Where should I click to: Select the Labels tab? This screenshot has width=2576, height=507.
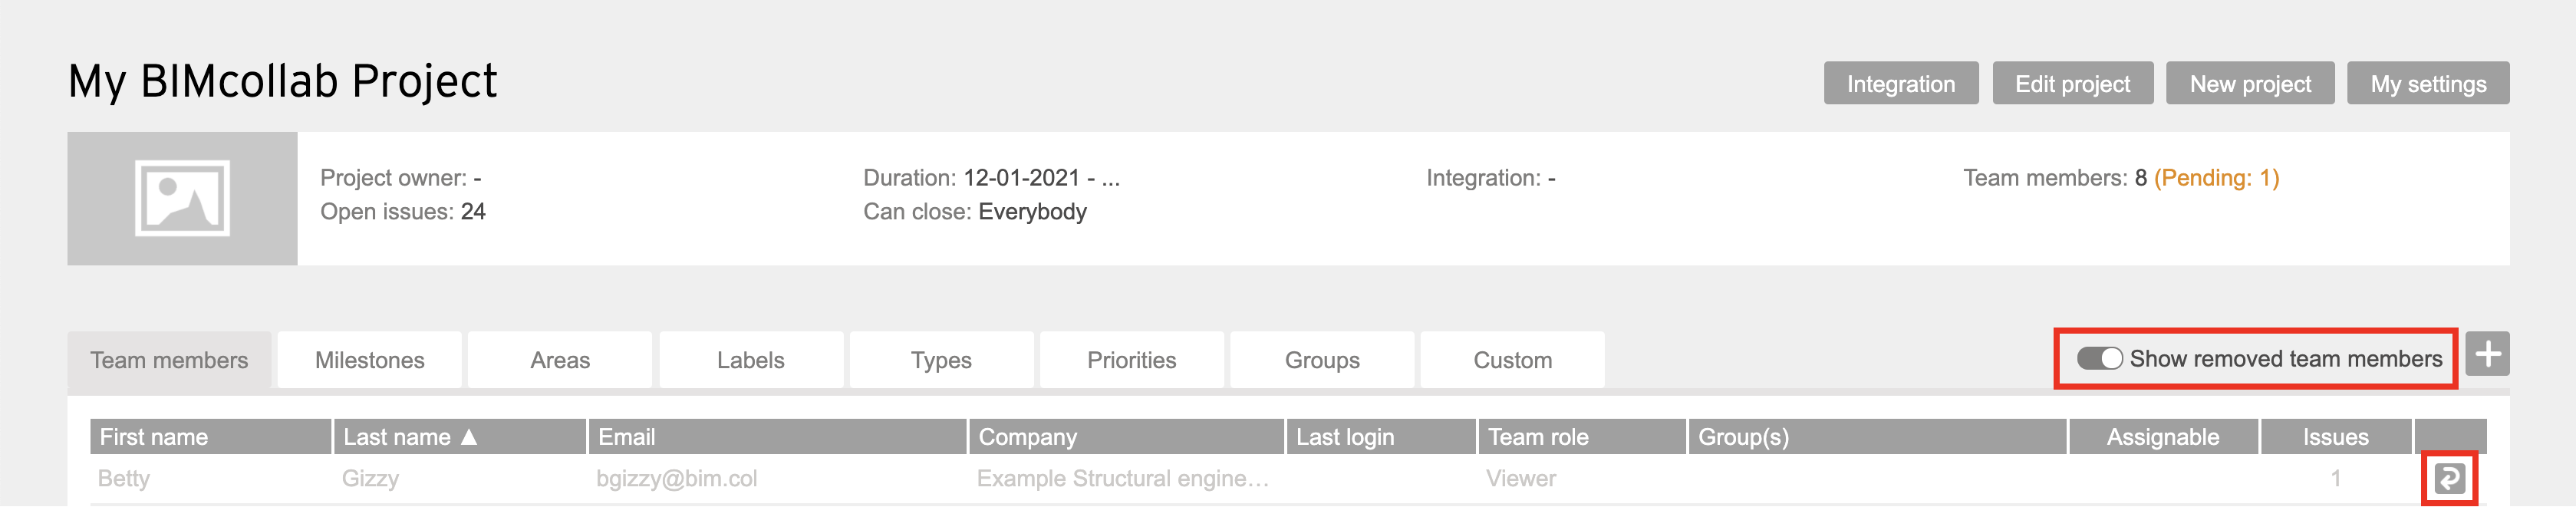pos(750,360)
